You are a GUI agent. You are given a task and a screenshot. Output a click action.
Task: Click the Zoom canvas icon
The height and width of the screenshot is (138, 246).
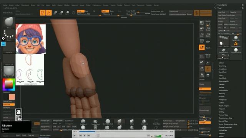[x=202, y=35]
